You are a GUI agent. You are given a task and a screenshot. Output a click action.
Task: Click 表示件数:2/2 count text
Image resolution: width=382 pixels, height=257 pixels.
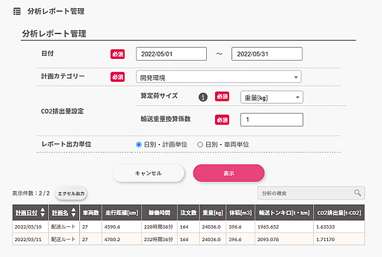pos(31,193)
